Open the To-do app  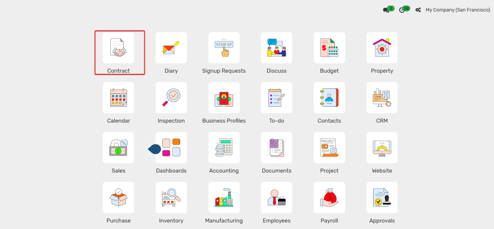point(277,98)
